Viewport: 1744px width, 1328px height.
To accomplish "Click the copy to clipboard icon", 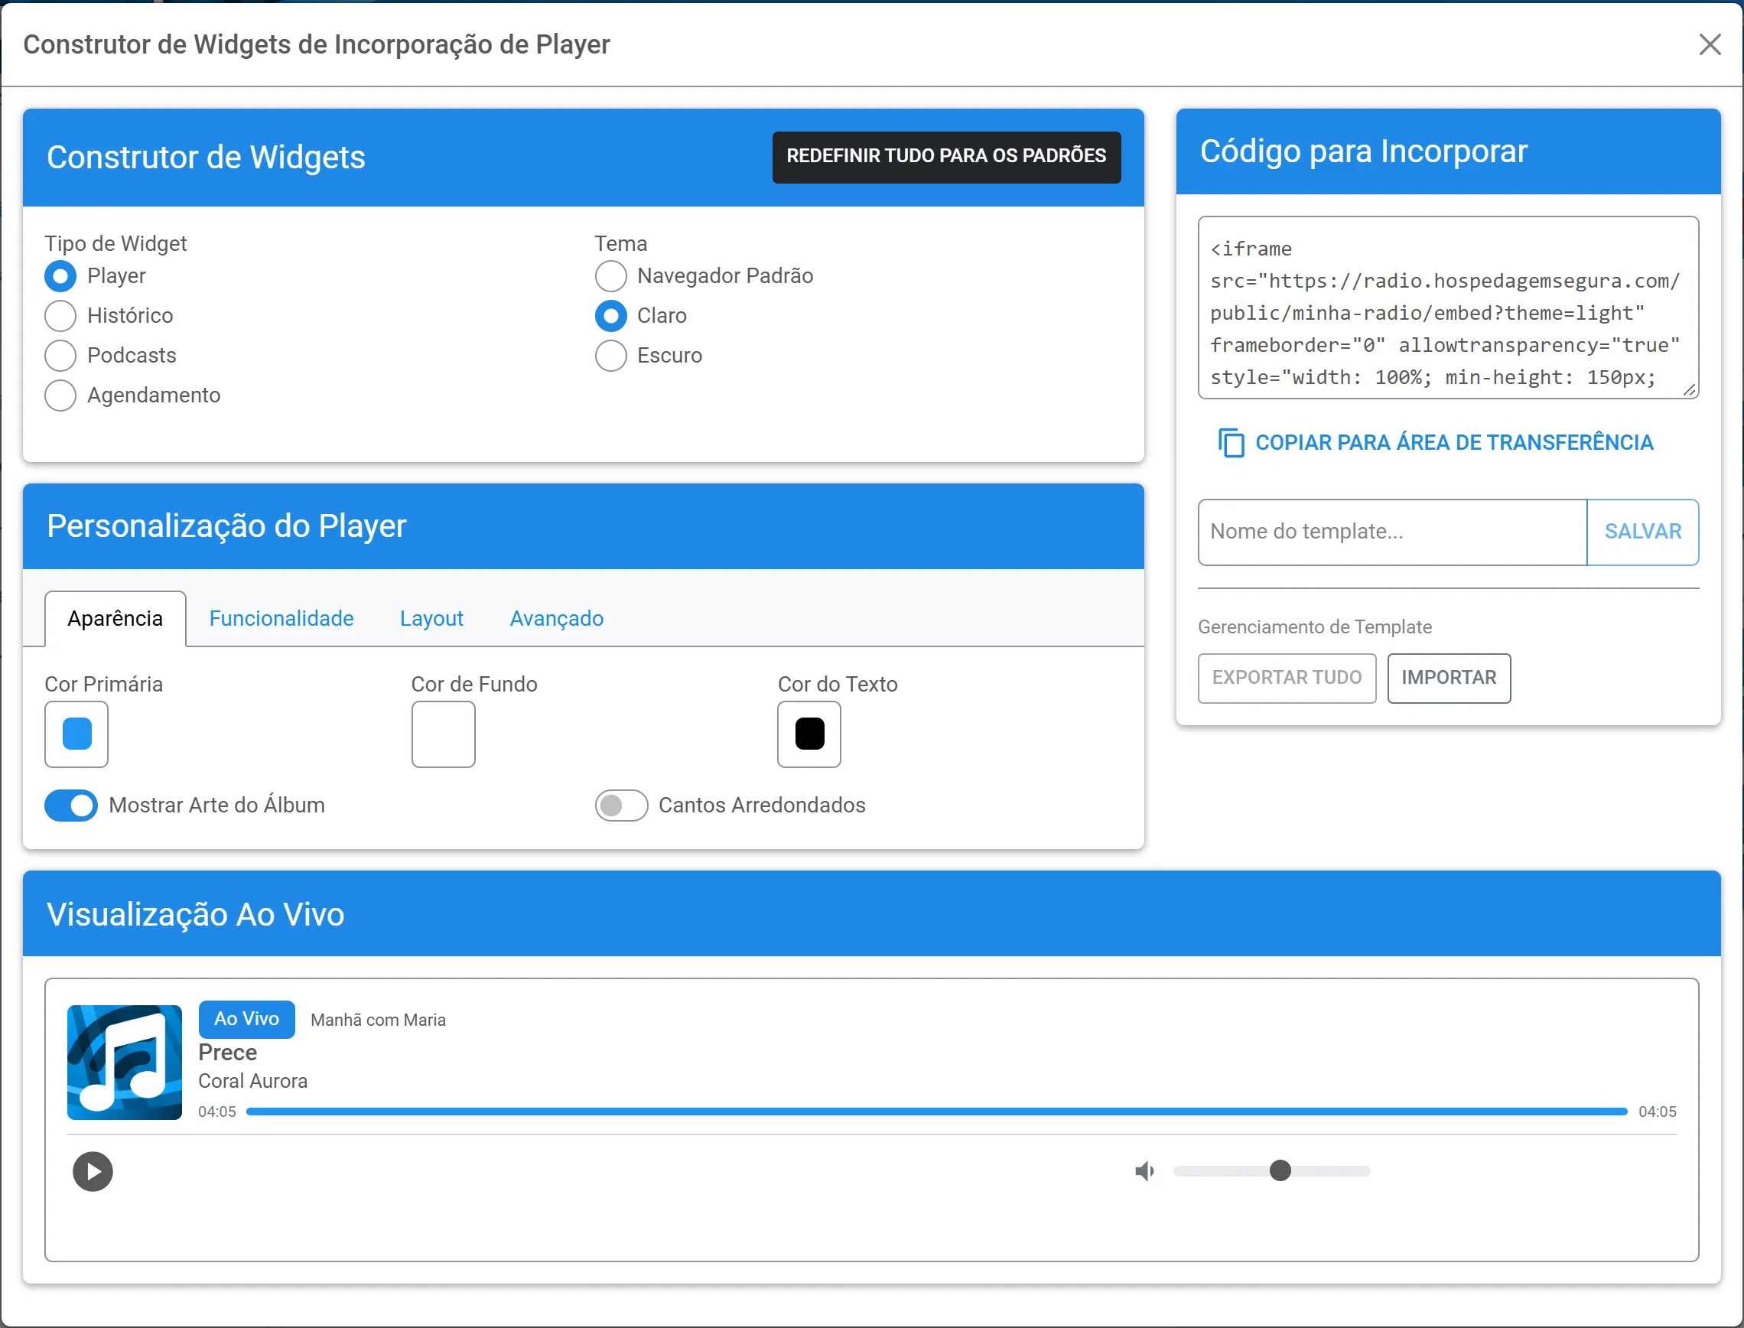I will [1231, 443].
